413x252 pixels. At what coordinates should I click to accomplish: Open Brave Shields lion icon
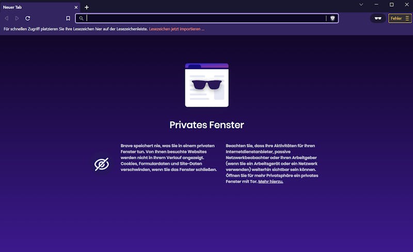(332, 18)
